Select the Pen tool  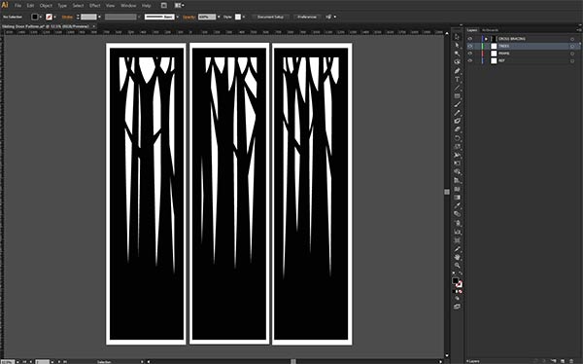pos(457,71)
